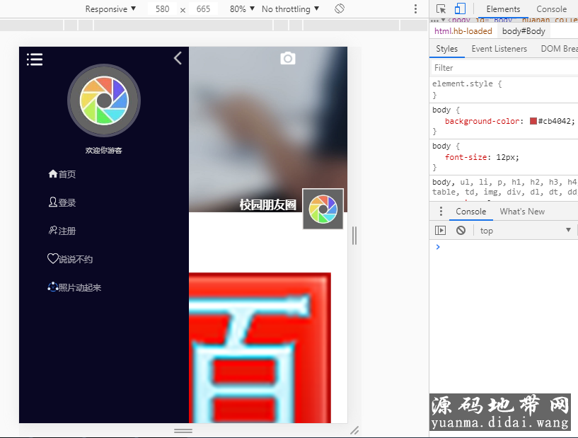Viewport: 578px width, 438px height.
Task: Open the top context dropdown
Action: (525, 231)
